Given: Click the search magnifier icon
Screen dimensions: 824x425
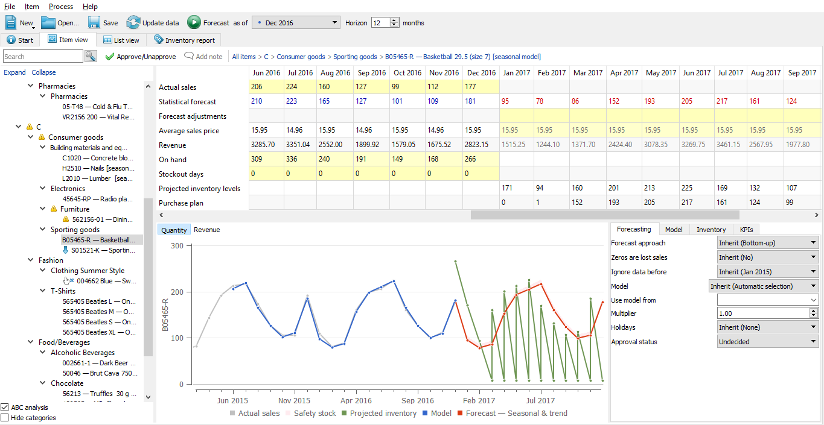Looking at the screenshot, I should 91,55.
